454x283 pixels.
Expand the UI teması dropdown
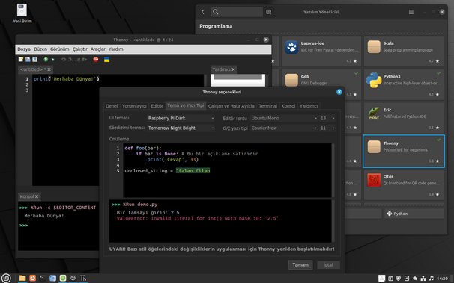click(x=181, y=118)
